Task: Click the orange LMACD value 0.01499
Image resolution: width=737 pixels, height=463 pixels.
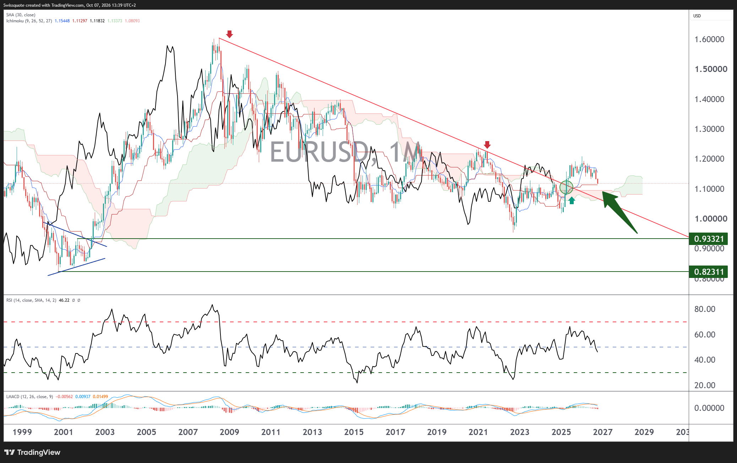Action: click(x=100, y=397)
